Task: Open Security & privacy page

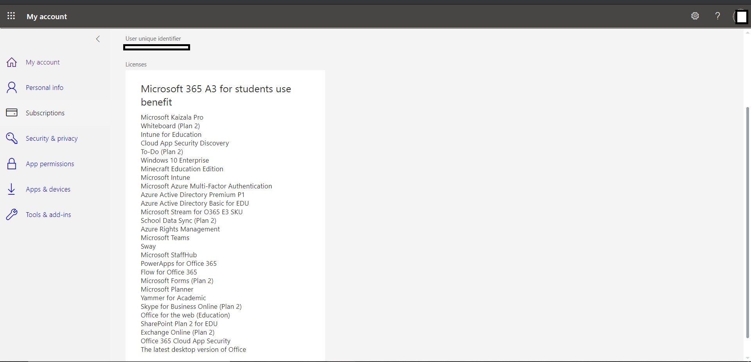Action: tap(52, 138)
